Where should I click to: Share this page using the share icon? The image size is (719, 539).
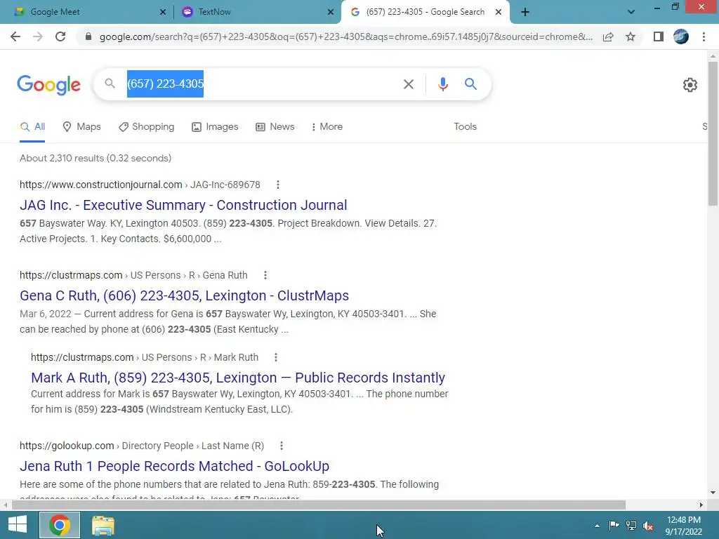point(608,36)
